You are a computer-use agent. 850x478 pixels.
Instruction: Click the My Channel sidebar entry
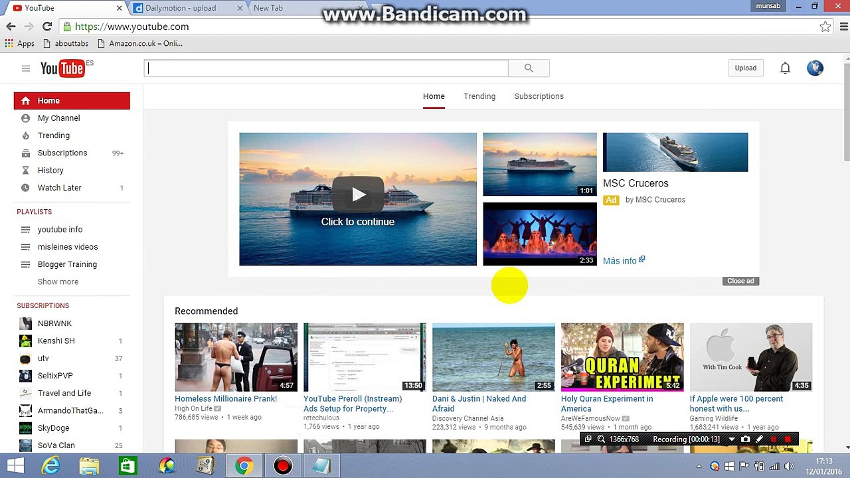[x=72, y=118]
